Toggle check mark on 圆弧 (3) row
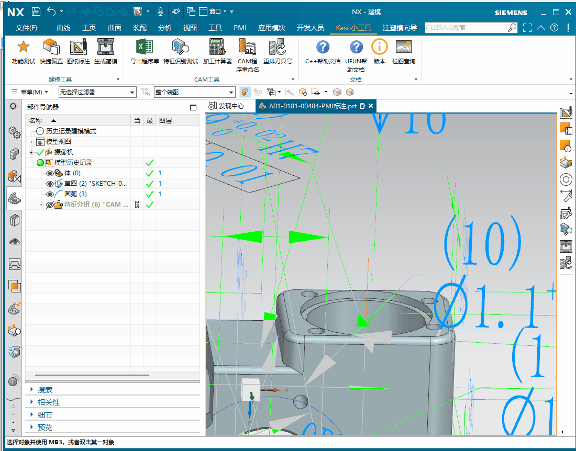Image resolution: width=576 pixels, height=451 pixels. pos(150,194)
